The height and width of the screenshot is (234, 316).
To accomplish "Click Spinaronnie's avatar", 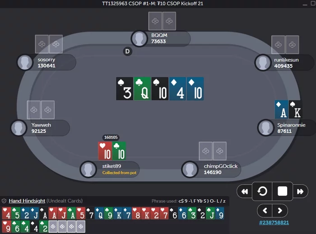I will [x=265, y=128].
